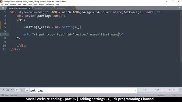182x102 pixels.
Task: Click the 'first_name attribute value
Action: coord(109,35)
